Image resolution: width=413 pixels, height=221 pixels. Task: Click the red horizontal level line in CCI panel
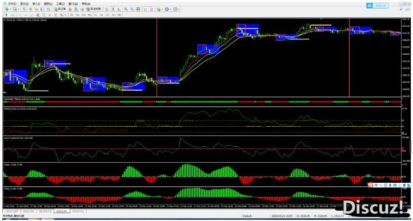click(202, 149)
